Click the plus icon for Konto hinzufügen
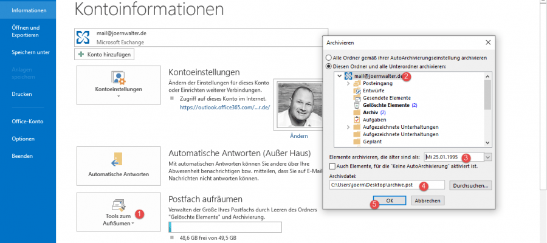 point(81,54)
